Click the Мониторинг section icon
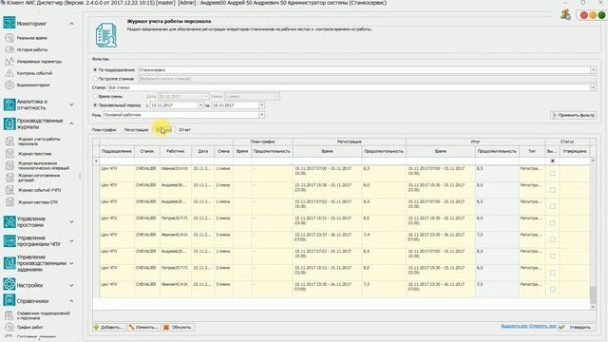Screen dimensions: 608x342 9,23
